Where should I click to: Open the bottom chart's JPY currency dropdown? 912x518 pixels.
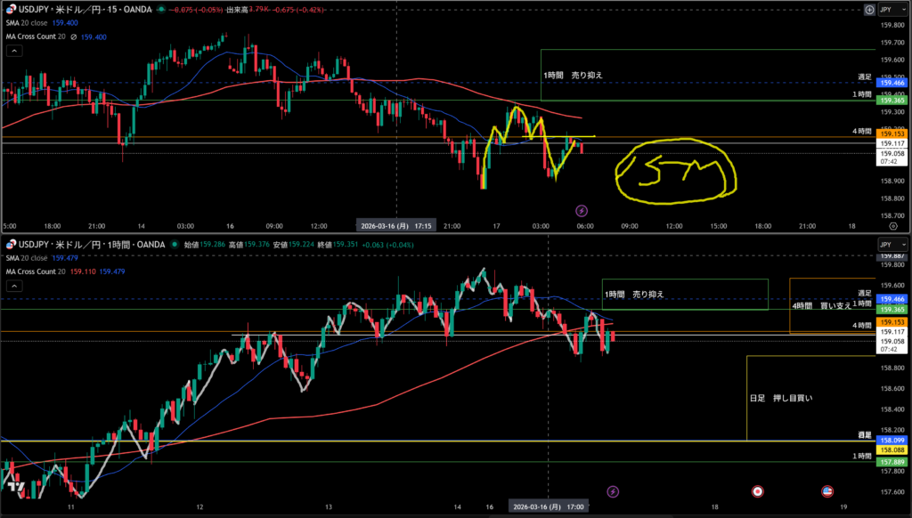(x=892, y=244)
